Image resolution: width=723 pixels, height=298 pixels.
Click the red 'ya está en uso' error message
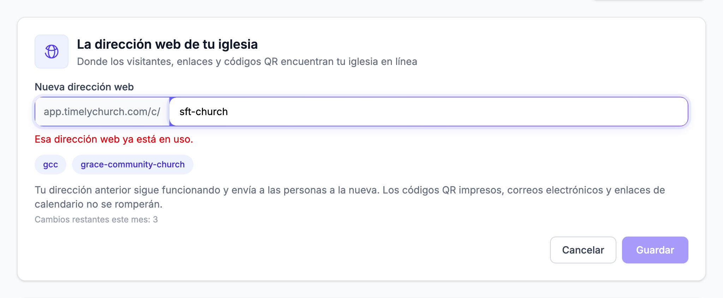(114, 139)
